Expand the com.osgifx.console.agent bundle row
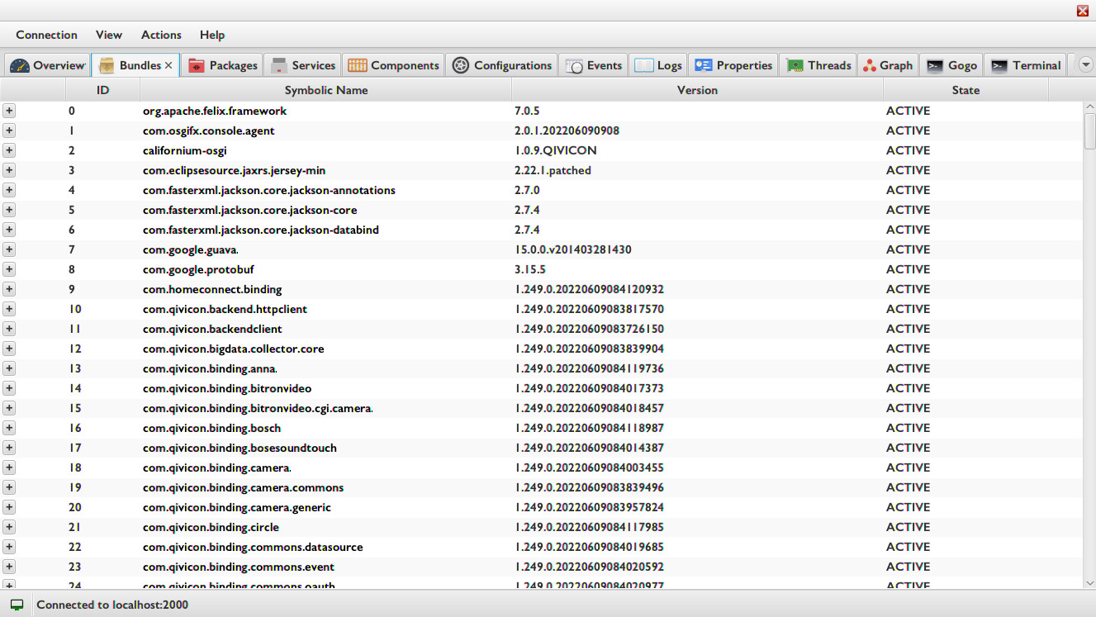The width and height of the screenshot is (1096, 617). 9,131
